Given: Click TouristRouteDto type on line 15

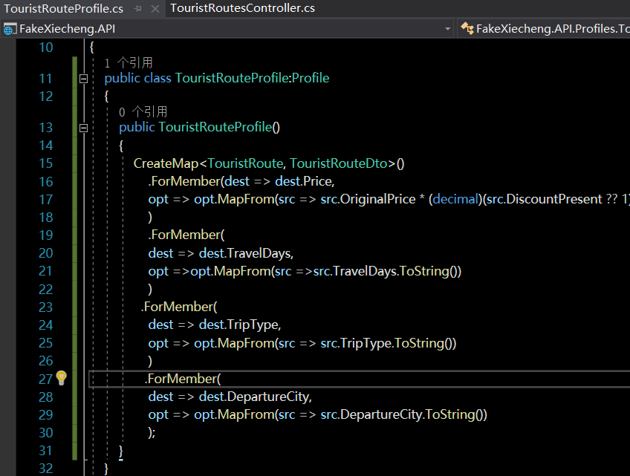Looking at the screenshot, I should pyautogui.click(x=338, y=163).
